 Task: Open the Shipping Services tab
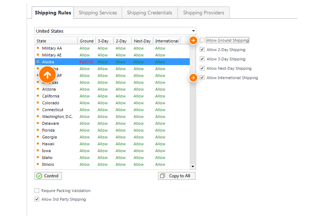(x=98, y=13)
